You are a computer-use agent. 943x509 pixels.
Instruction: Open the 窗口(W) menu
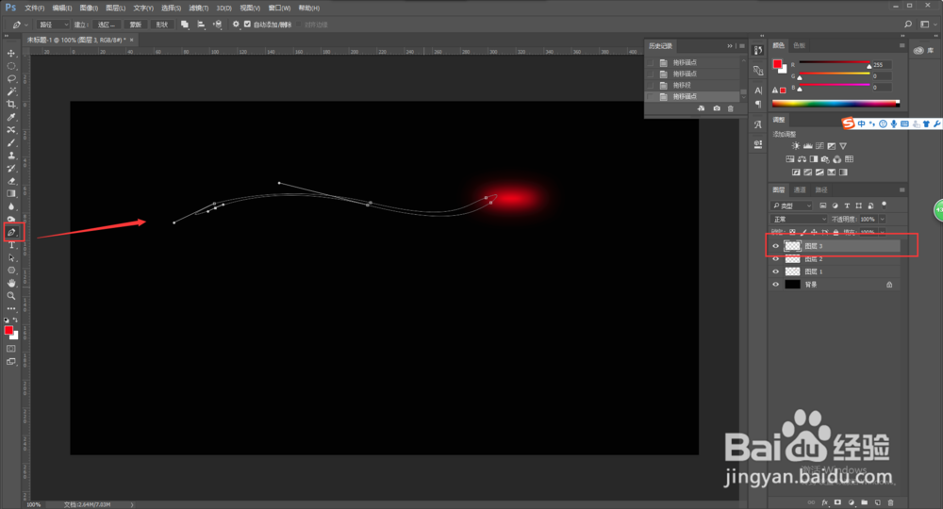pyautogui.click(x=279, y=8)
